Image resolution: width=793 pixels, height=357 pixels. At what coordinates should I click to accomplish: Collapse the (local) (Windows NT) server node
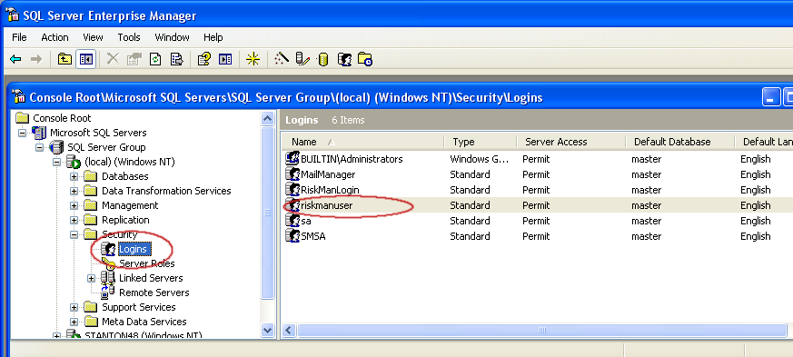[x=56, y=162]
